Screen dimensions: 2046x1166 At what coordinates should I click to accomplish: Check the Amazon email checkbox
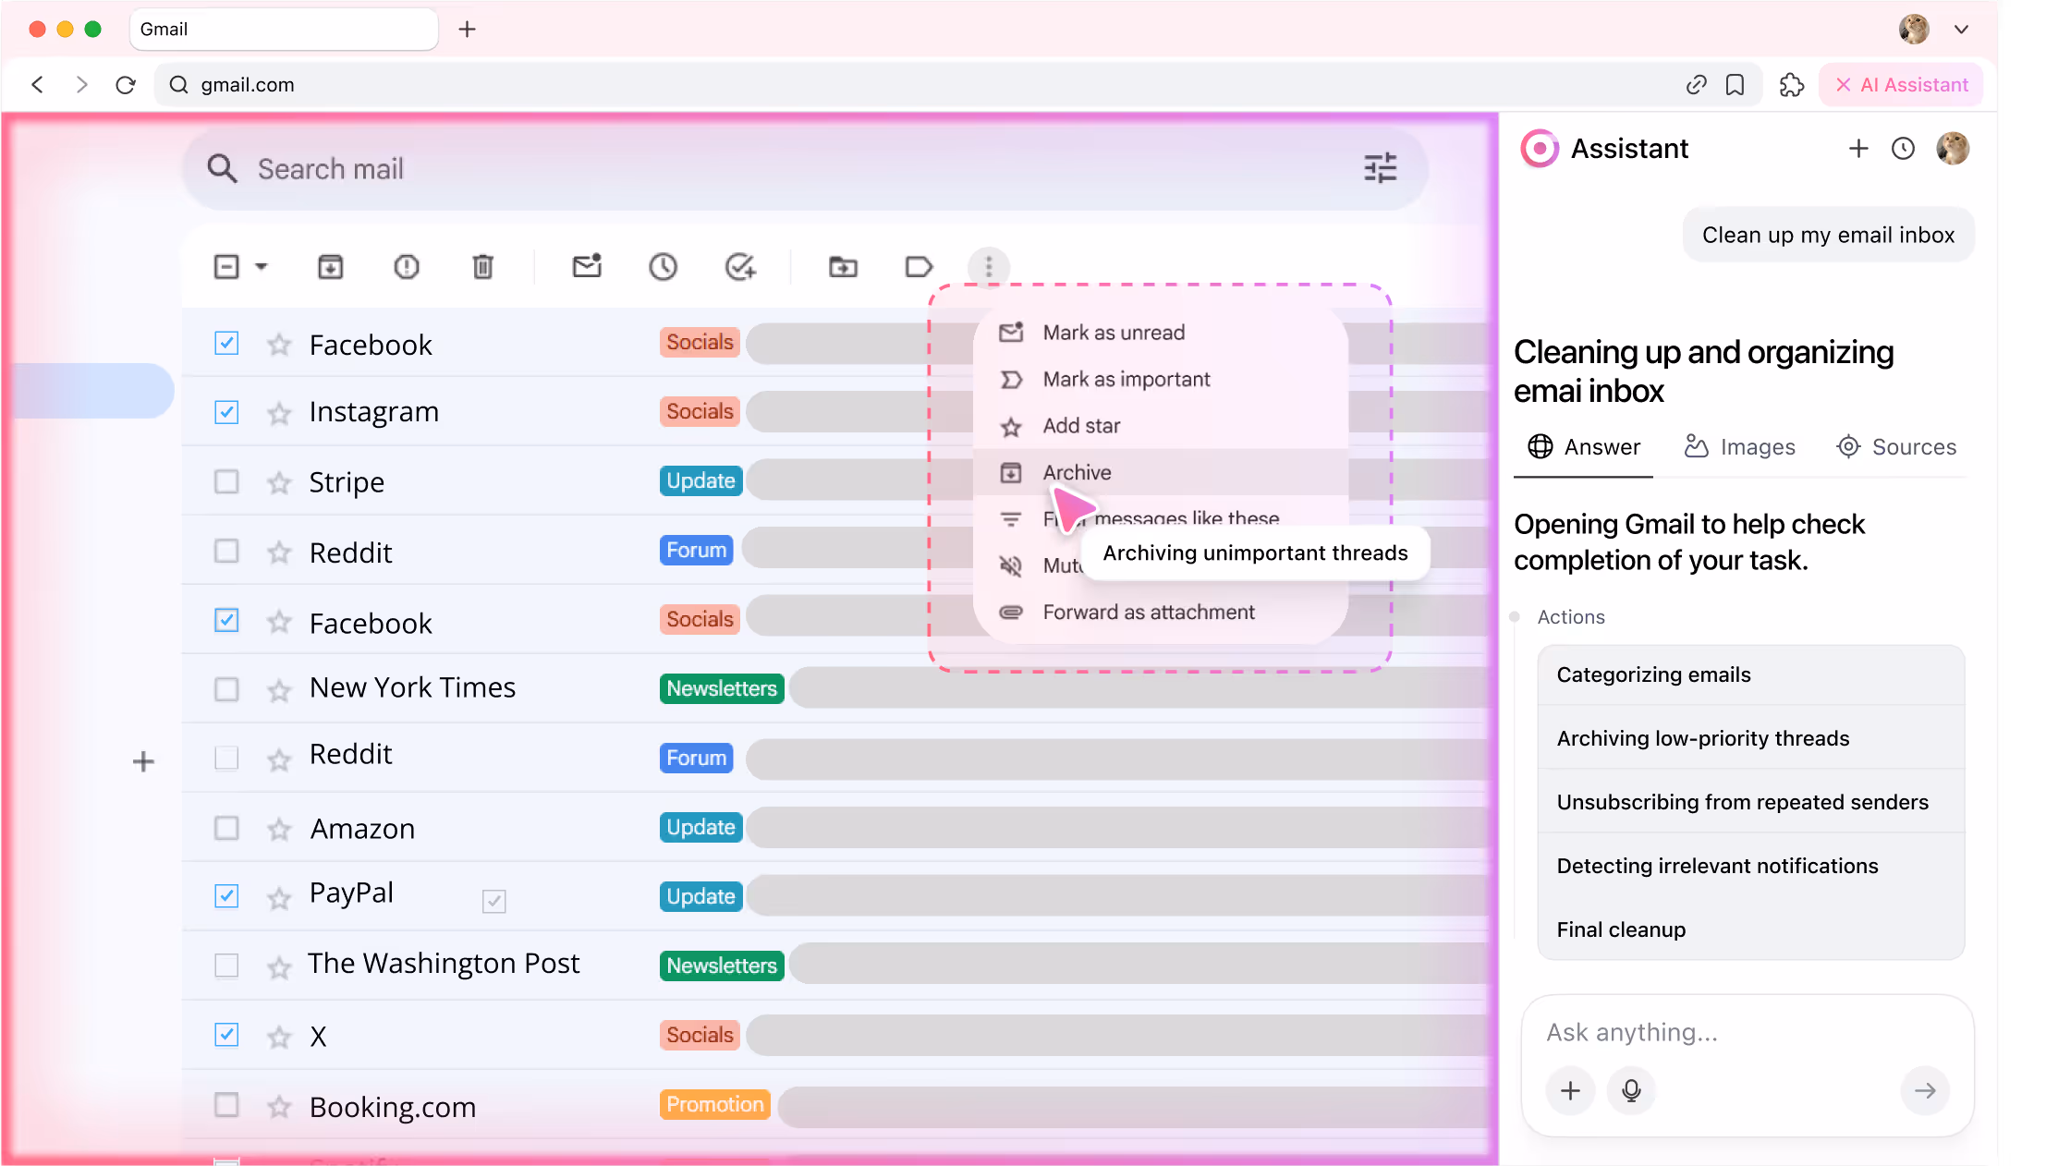coord(226,827)
